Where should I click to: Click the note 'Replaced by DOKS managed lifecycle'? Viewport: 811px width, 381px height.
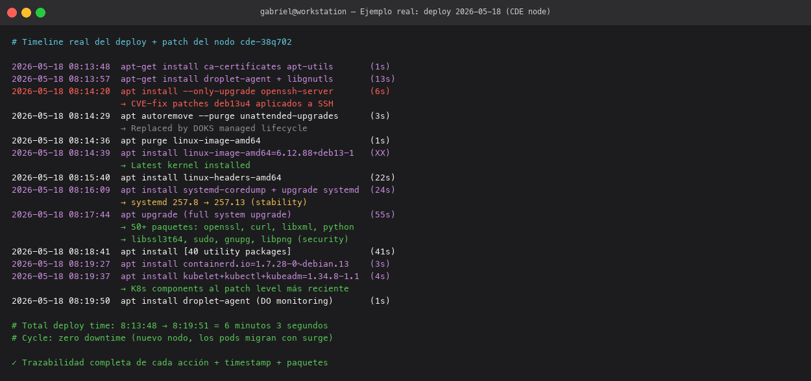214,129
